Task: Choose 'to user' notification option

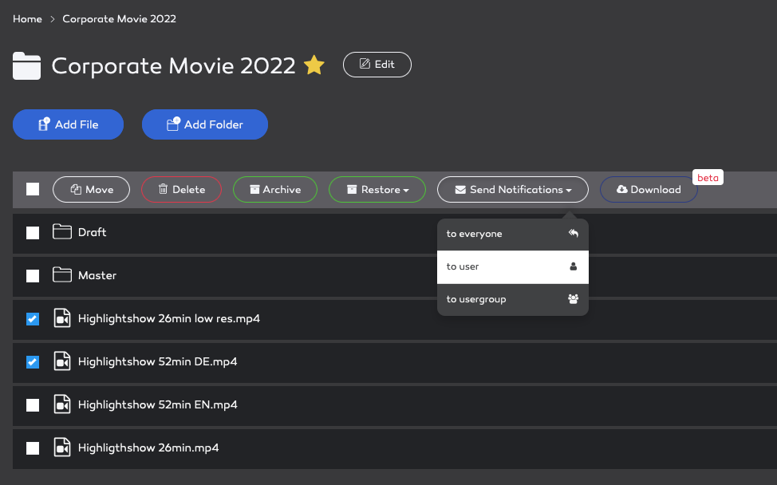Action: tap(513, 267)
